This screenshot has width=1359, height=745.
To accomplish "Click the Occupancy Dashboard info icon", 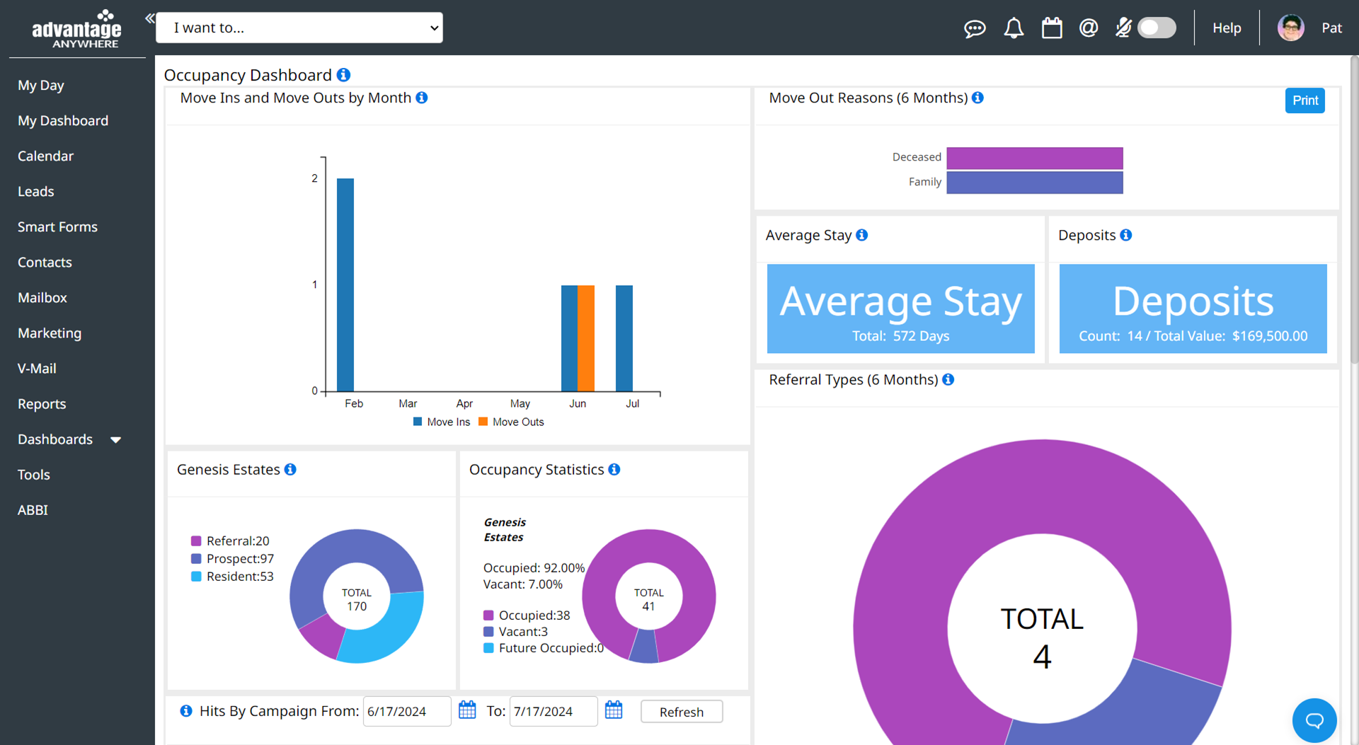I will tap(344, 74).
